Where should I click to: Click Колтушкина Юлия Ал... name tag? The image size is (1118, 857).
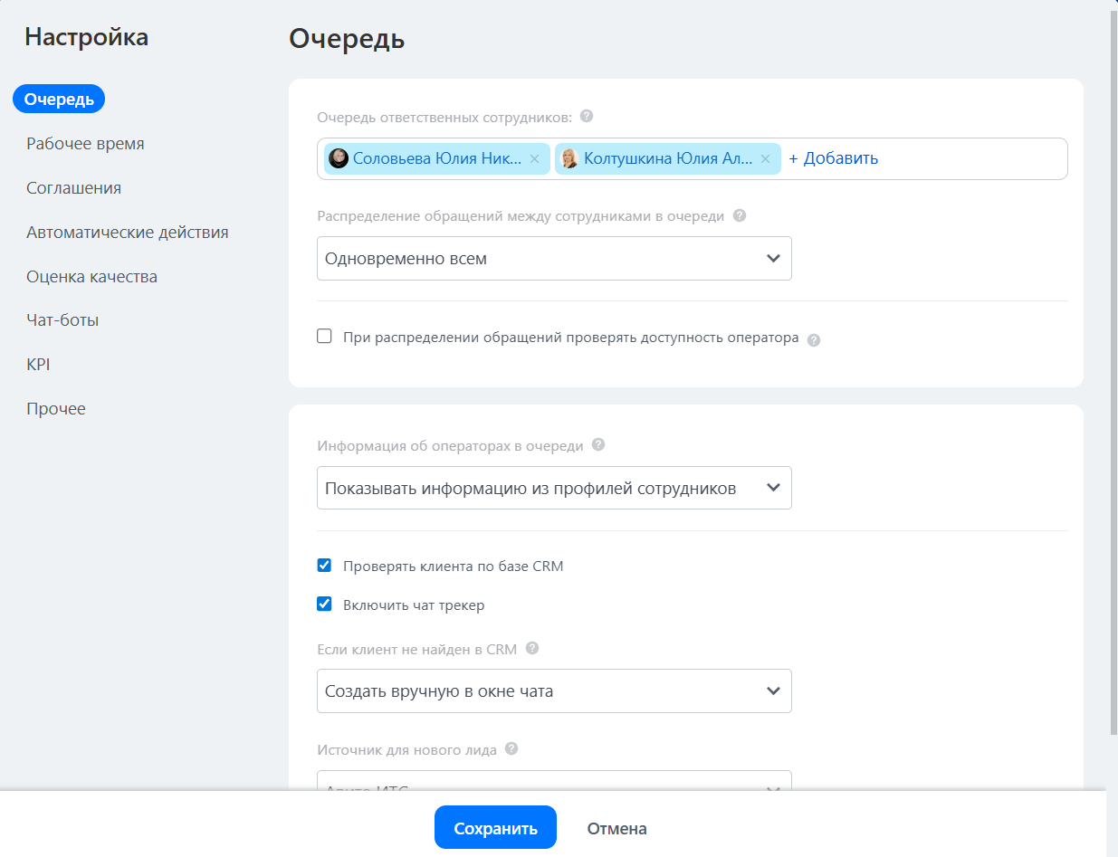[668, 158]
